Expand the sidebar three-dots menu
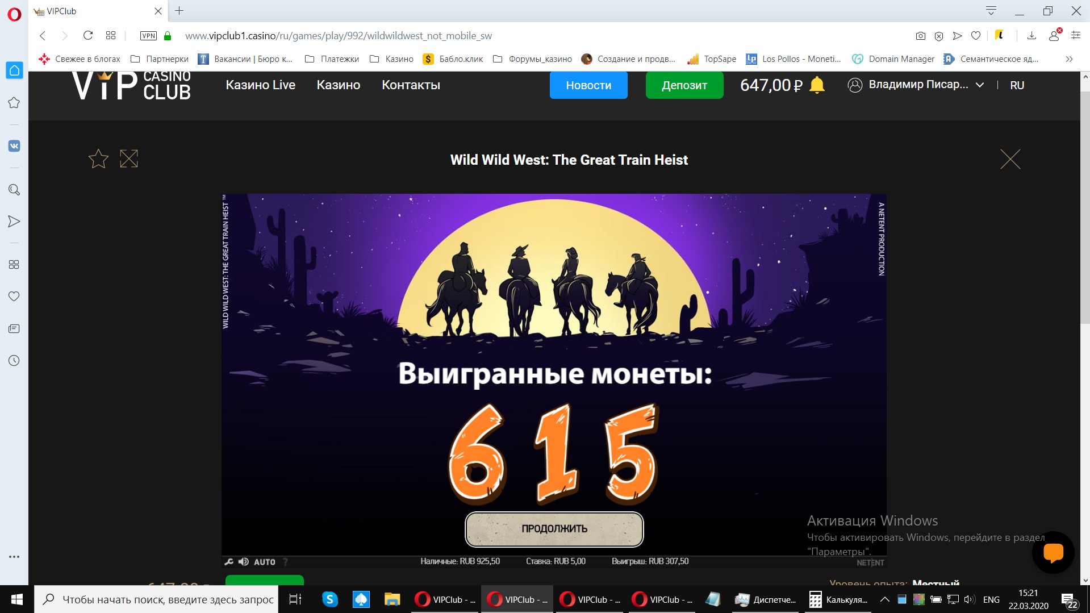 pos(14,557)
